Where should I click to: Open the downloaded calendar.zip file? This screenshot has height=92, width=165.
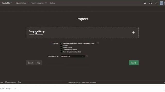coord(5,88)
